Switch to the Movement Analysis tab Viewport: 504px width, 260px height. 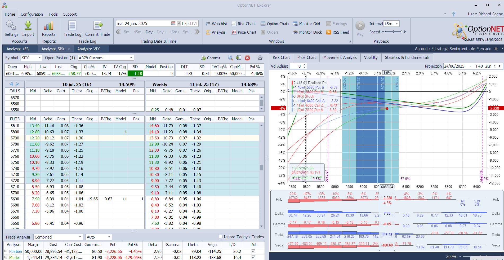340,58
